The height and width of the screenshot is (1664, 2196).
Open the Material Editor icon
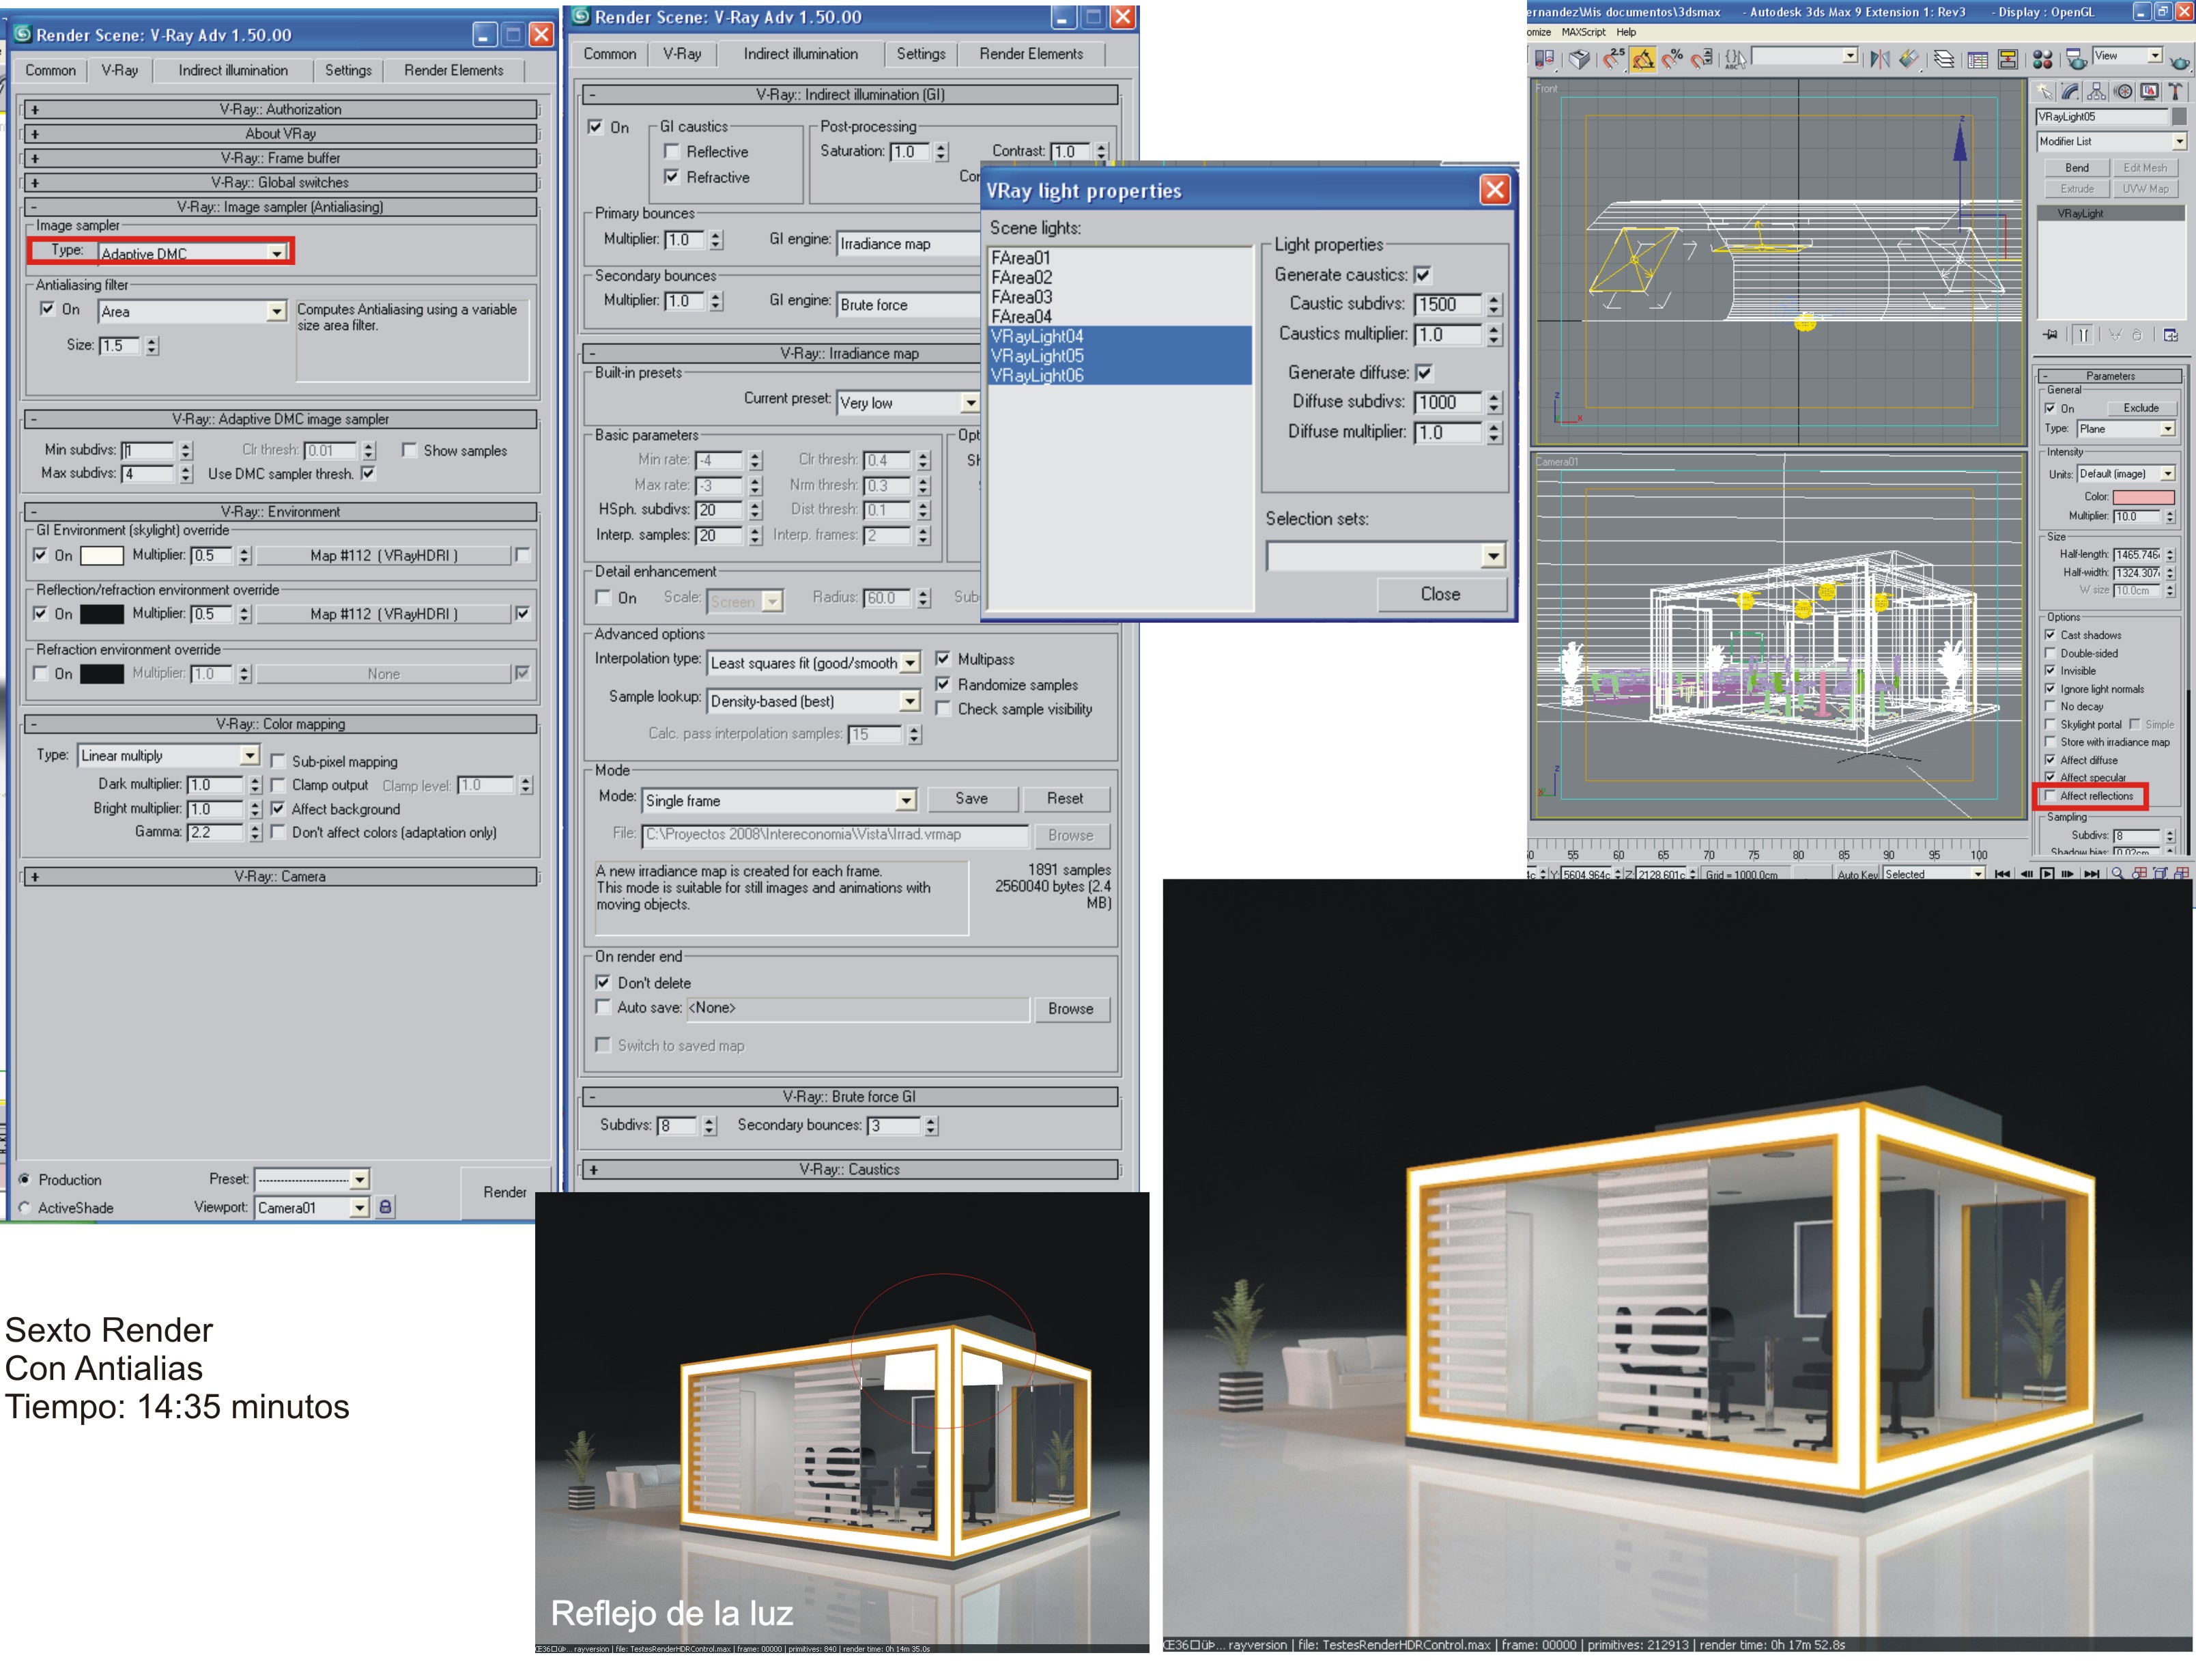click(2042, 59)
